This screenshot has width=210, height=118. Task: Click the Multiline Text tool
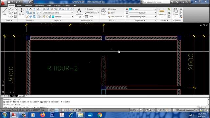(x=79, y=13)
